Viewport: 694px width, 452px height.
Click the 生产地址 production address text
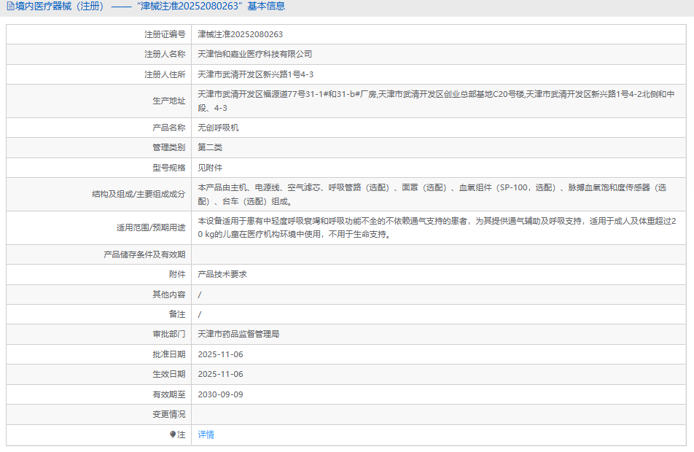coord(436,101)
